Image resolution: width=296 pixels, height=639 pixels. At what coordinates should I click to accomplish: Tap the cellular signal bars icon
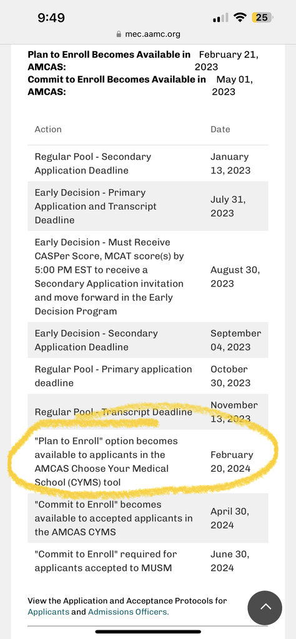click(x=220, y=18)
